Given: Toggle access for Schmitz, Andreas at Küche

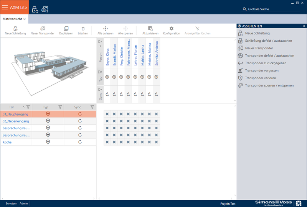Looking at the screenshot, I should pyautogui.click(x=157, y=142).
